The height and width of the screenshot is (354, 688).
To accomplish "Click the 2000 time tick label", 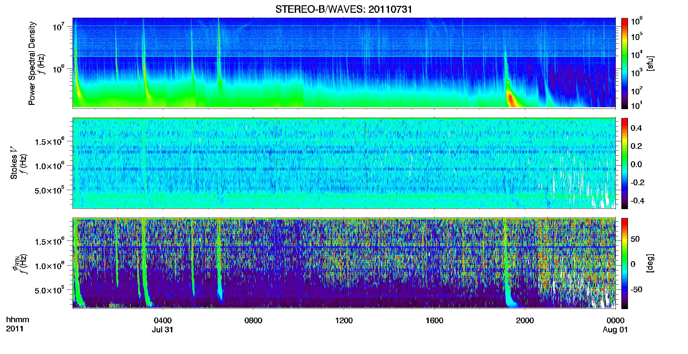I will 525,321.
